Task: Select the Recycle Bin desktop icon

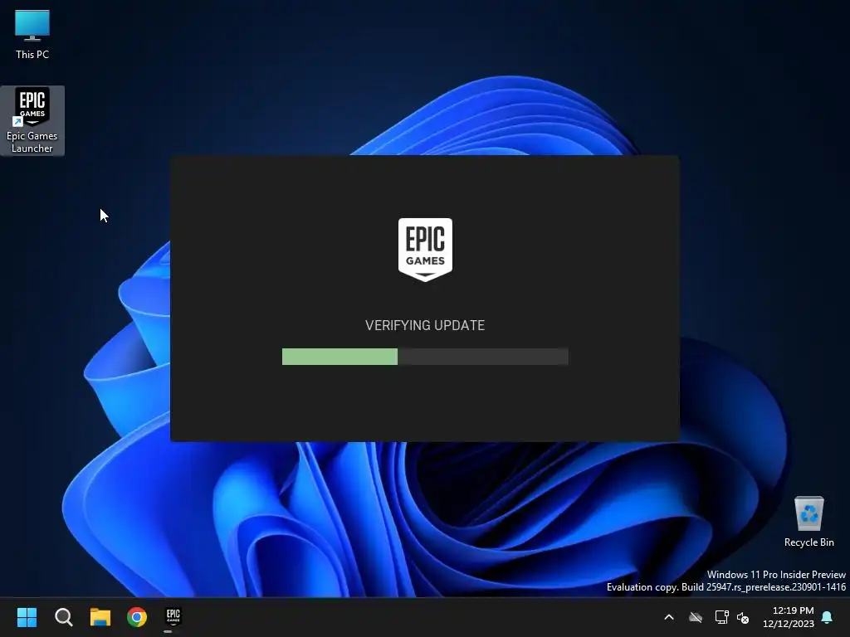Action: click(x=808, y=521)
